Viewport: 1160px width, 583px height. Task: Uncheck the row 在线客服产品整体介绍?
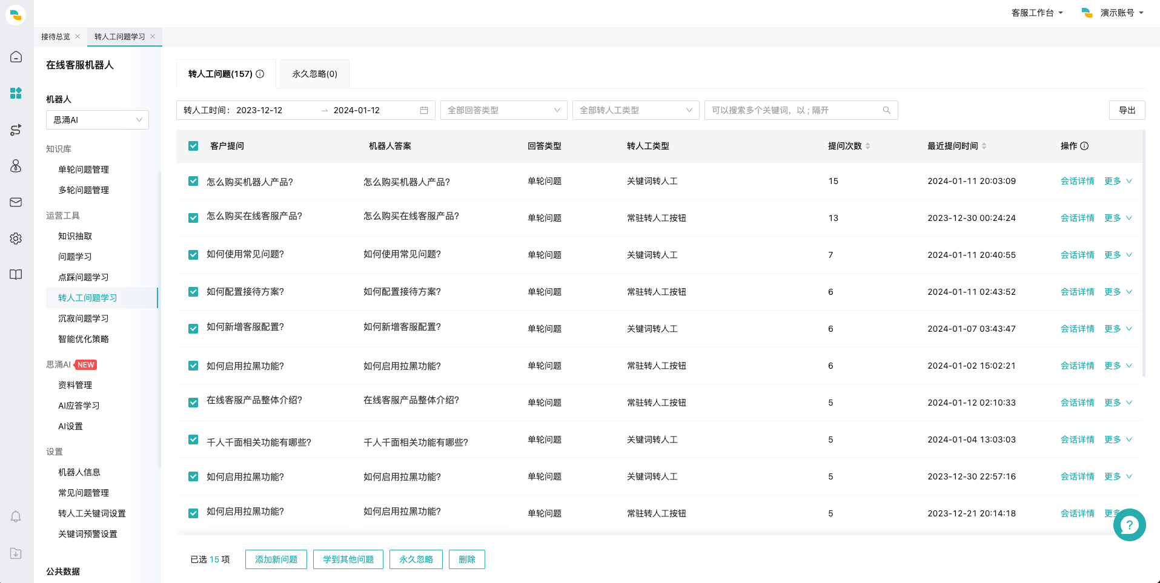(193, 403)
